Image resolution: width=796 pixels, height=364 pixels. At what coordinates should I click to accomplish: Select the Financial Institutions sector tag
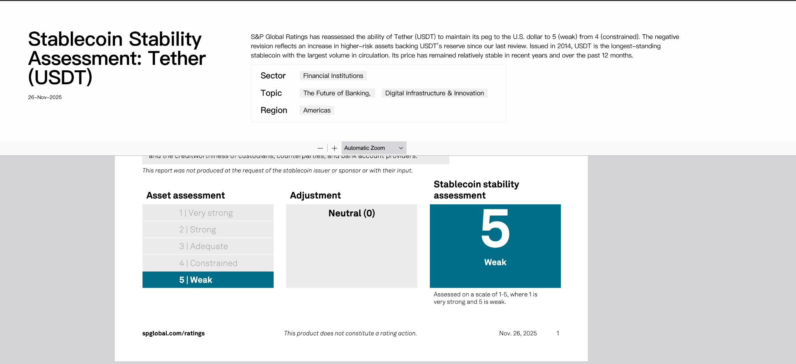[x=333, y=76]
